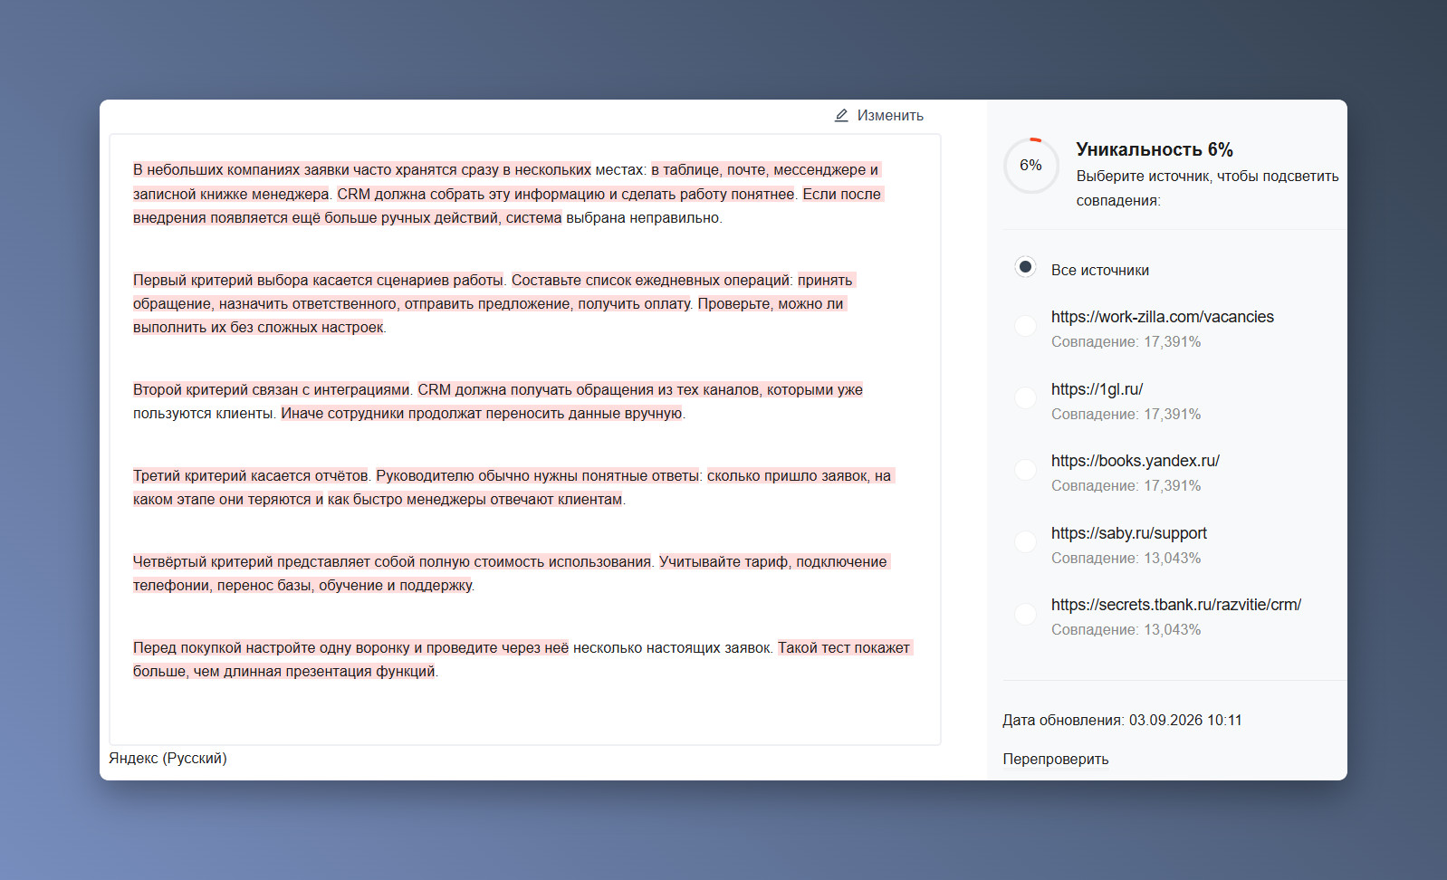The width and height of the screenshot is (1447, 880).
Task: Open the https://books.yandex.ru/ link
Action: (1135, 461)
